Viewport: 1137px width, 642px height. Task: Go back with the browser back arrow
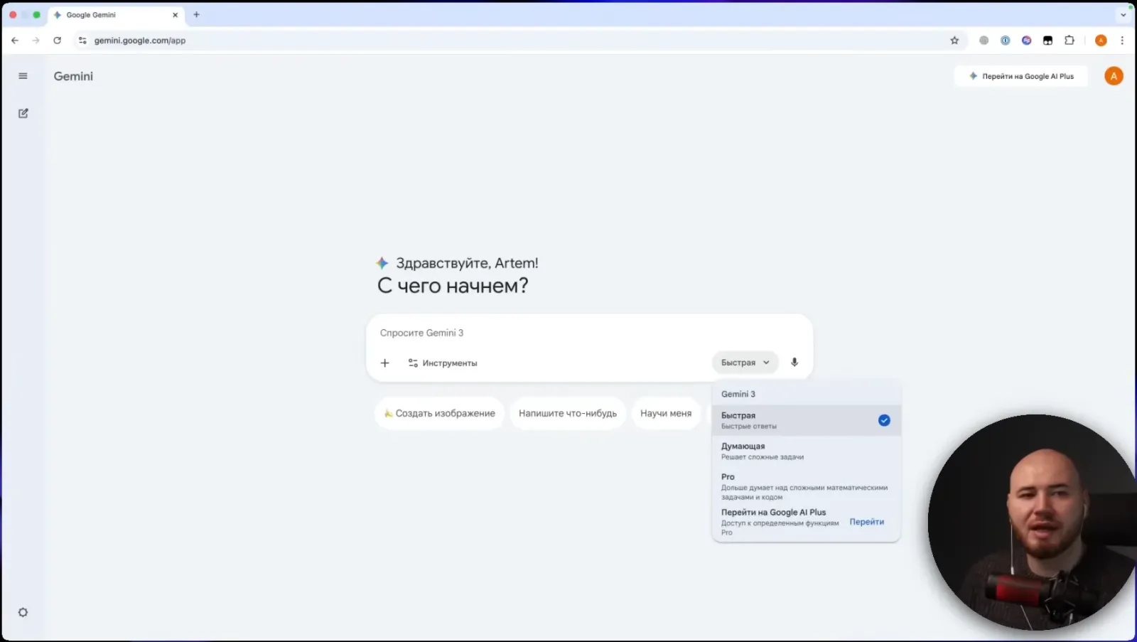15,41
